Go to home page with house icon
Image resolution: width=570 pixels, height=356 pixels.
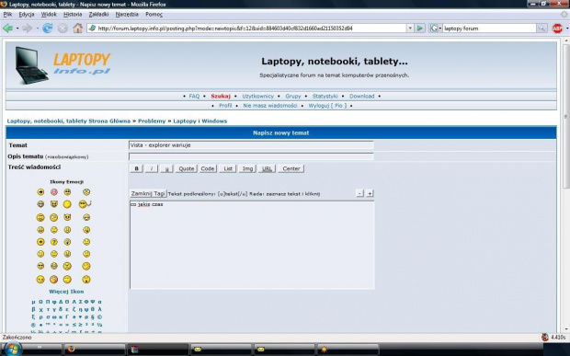click(78, 28)
